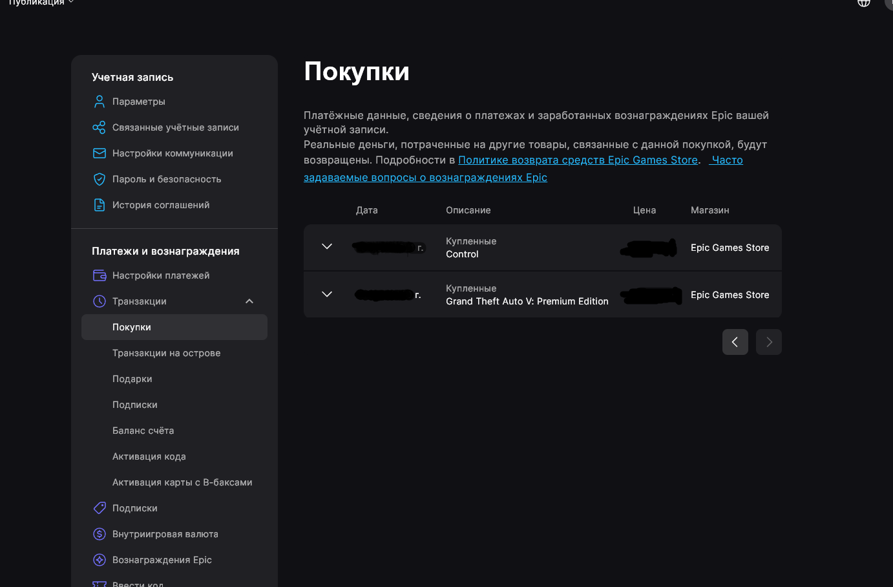This screenshot has height=587, width=893.
Task: Open the Epic rewards FAQ link
Action: point(425,178)
